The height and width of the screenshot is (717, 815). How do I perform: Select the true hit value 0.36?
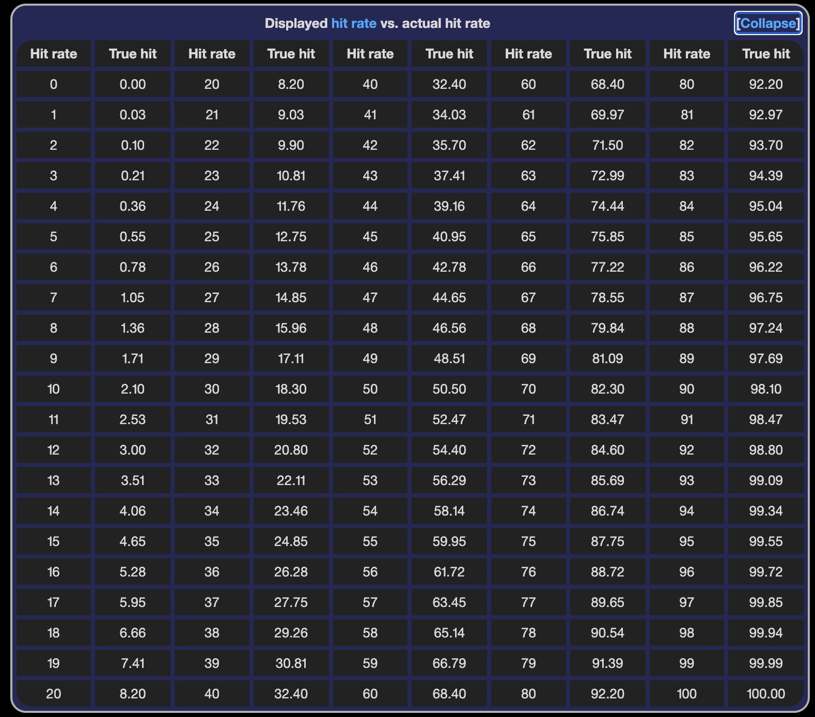coord(133,206)
